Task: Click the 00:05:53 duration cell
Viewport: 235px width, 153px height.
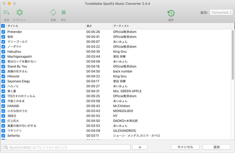Action: 93,116
